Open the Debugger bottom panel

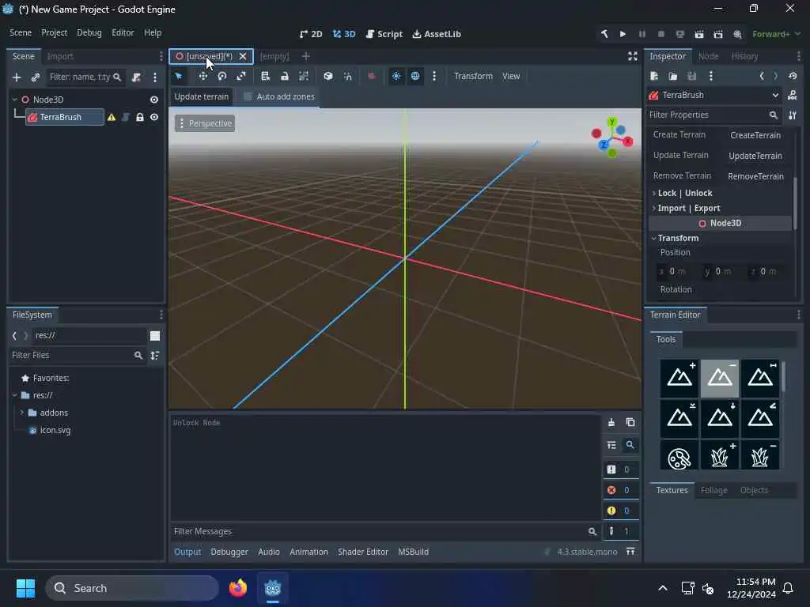(x=229, y=552)
